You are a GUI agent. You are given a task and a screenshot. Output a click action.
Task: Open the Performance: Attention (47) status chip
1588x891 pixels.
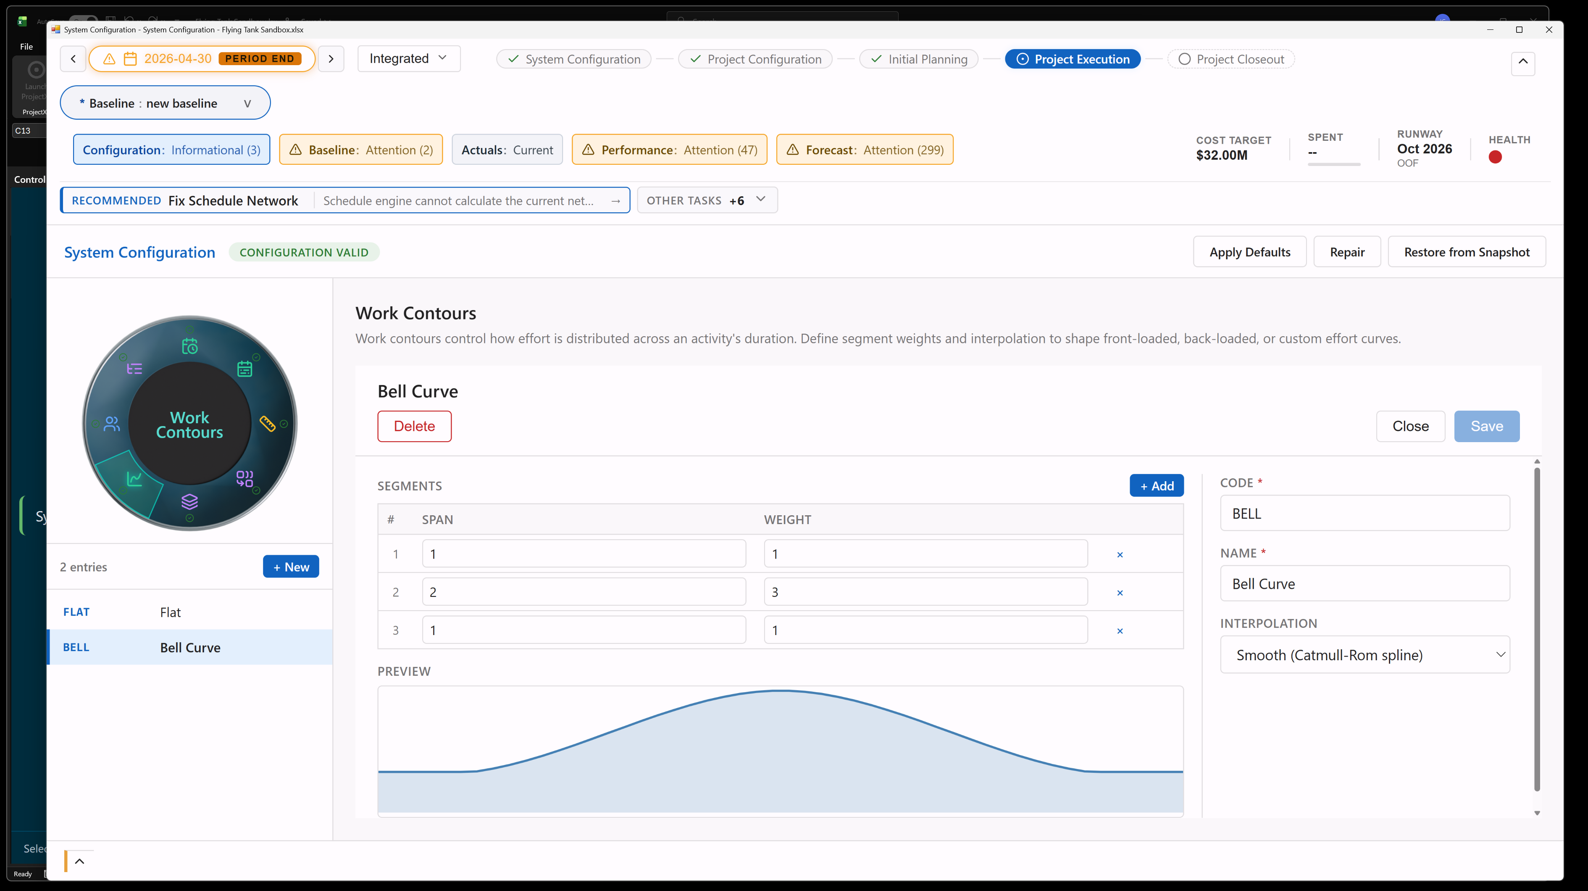click(x=670, y=150)
